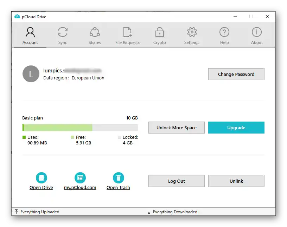Click the lumpics account email text

[x=72, y=70]
